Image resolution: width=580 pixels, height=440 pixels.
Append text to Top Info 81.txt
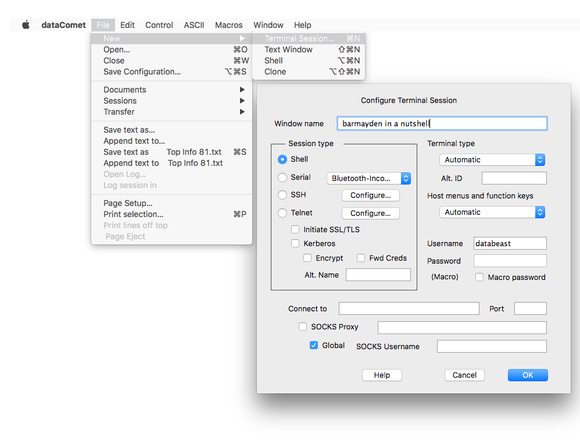(171, 164)
